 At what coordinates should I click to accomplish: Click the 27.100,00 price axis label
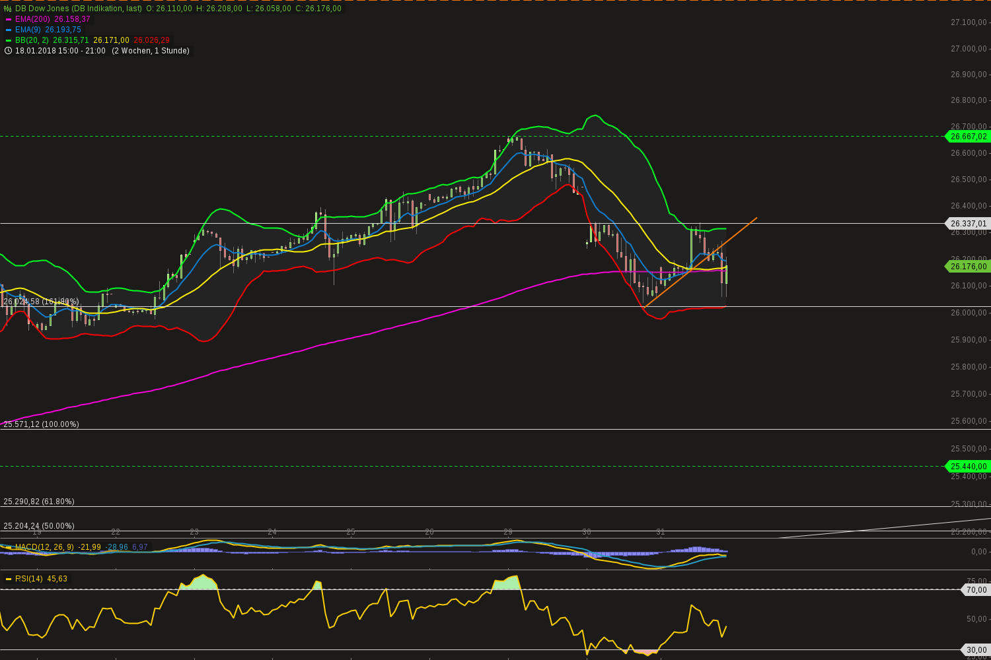click(x=969, y=22)
